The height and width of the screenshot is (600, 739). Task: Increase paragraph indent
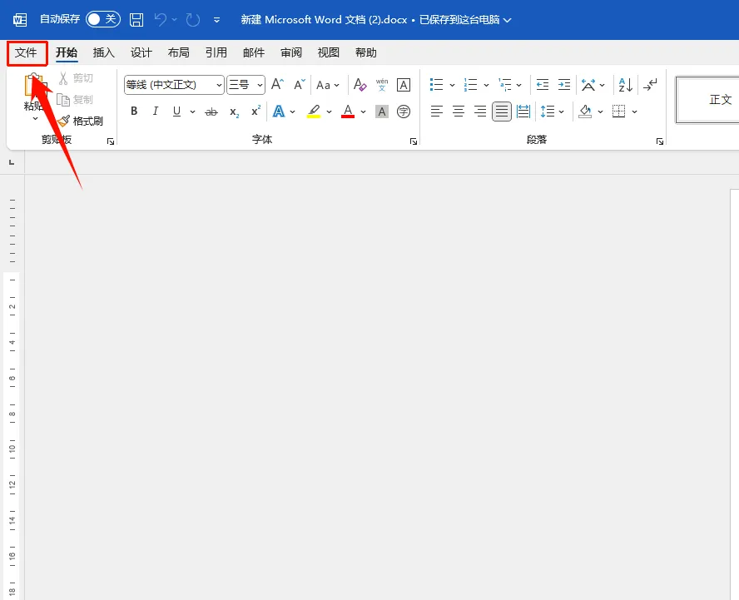click(564, 85)
